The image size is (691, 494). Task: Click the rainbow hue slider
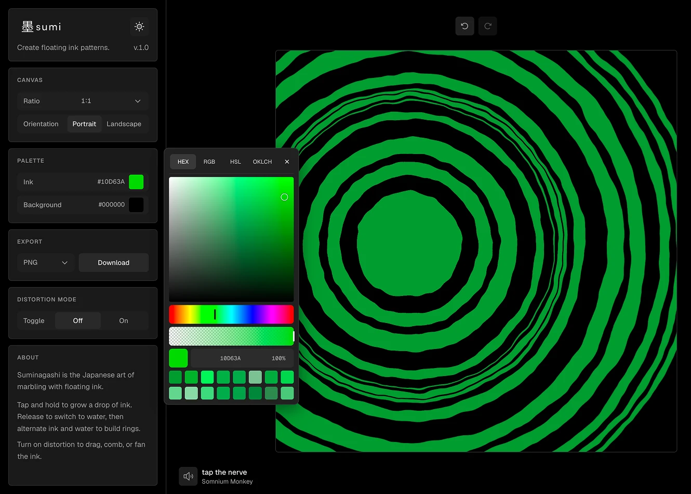click(231, 315)
